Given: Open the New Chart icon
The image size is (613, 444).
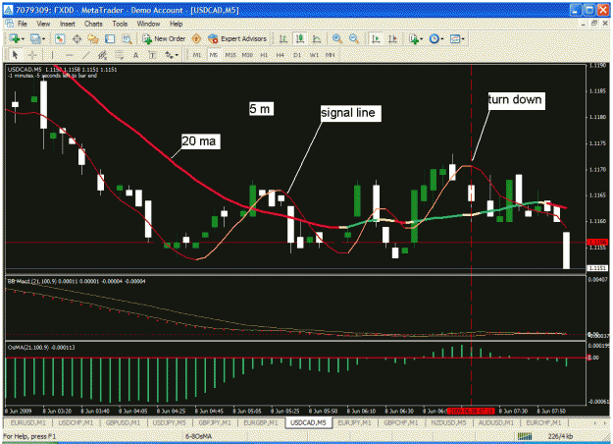Looking at the screenshot, I should coord(15,38).
